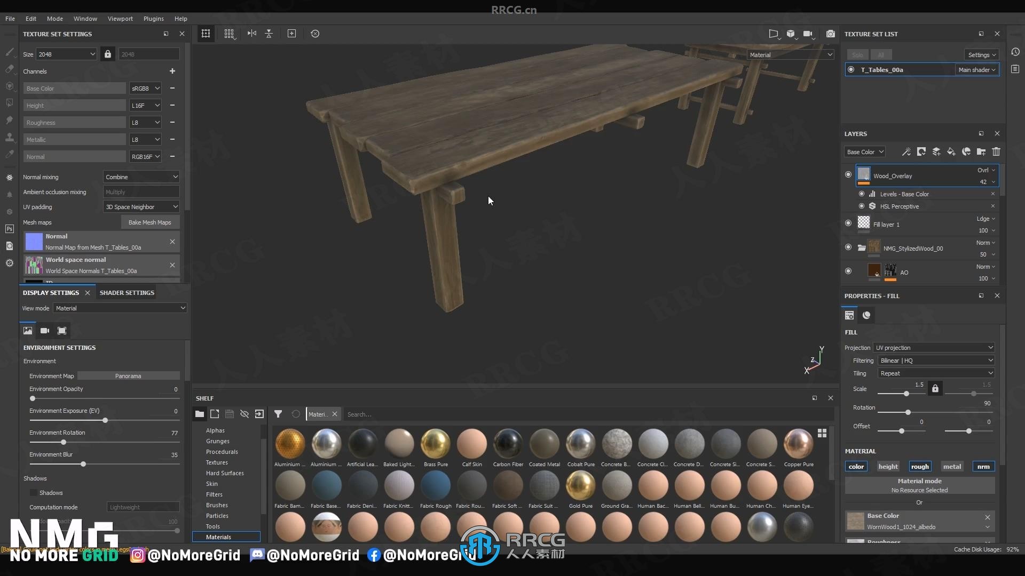The image size is (1025, 576).
Task: Click the nrm material property tab
Action: click(x=983, y=466)
